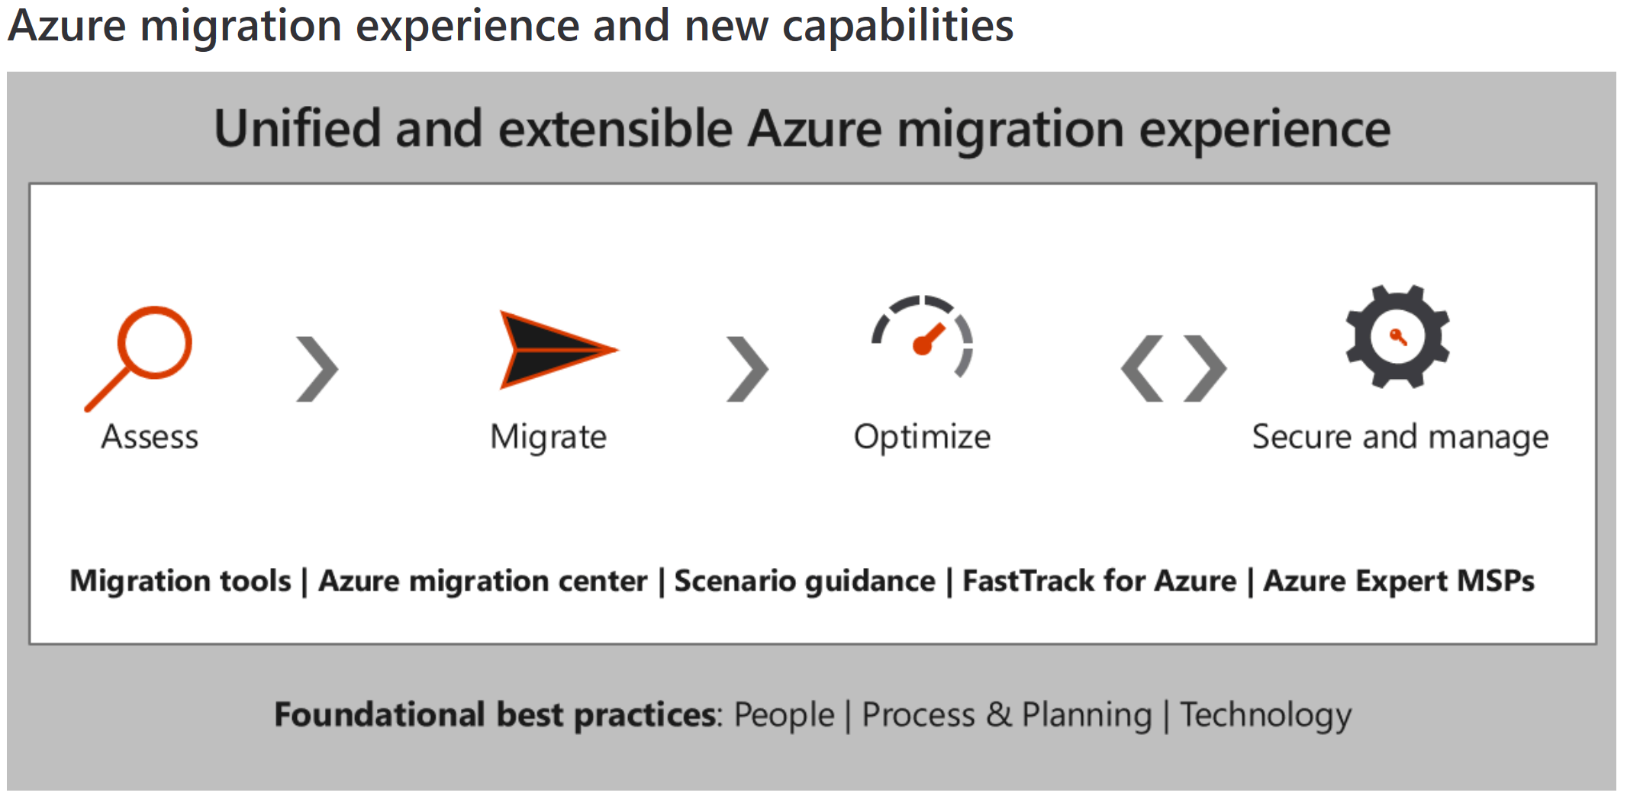Click the Assess label
The width and height of the screenshot is (1627, 799).
coord(150,437)
